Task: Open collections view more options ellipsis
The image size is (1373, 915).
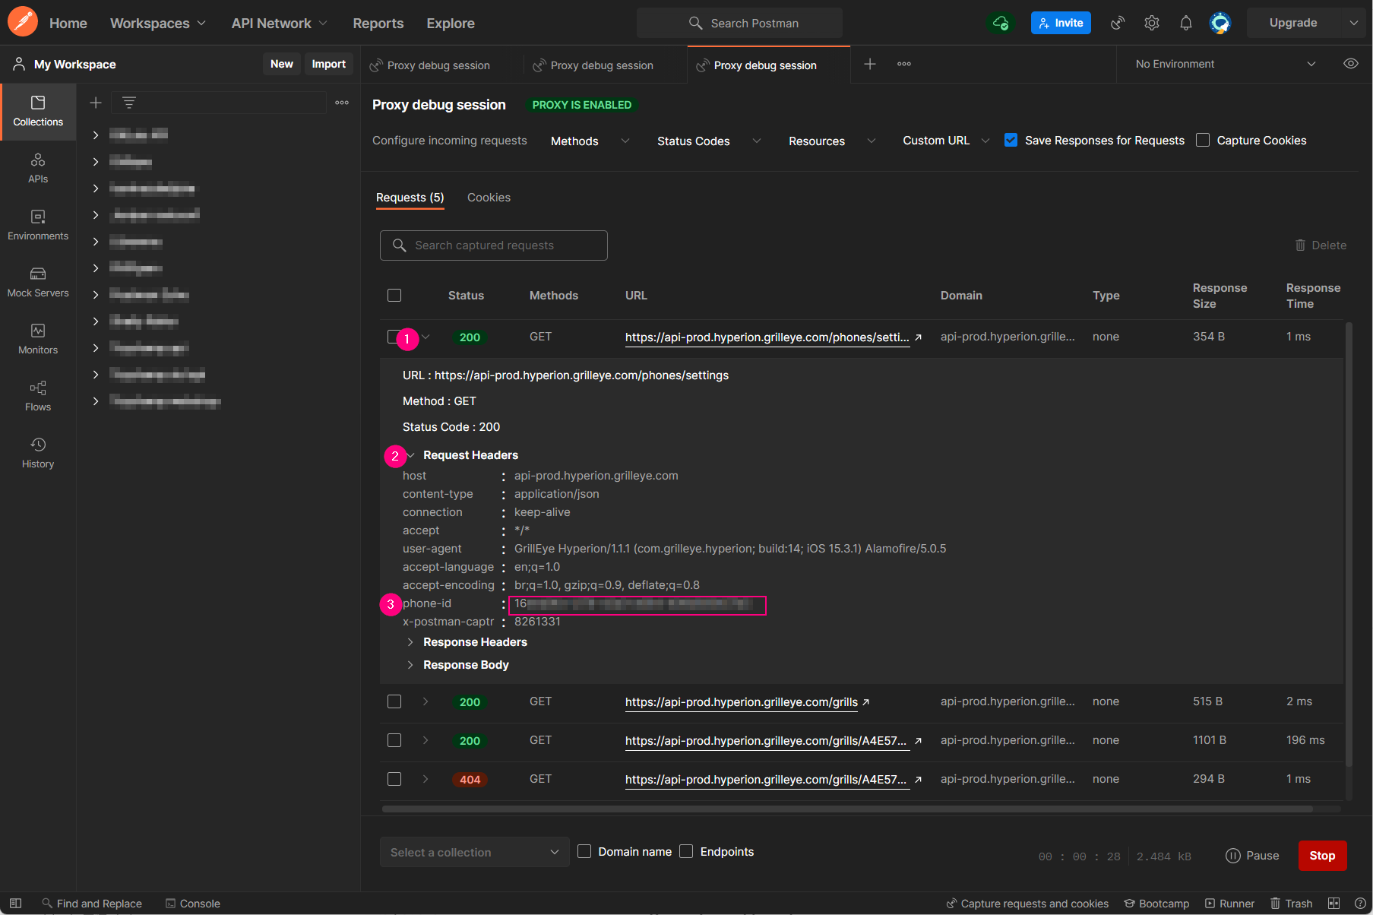Action: point(342,103)
